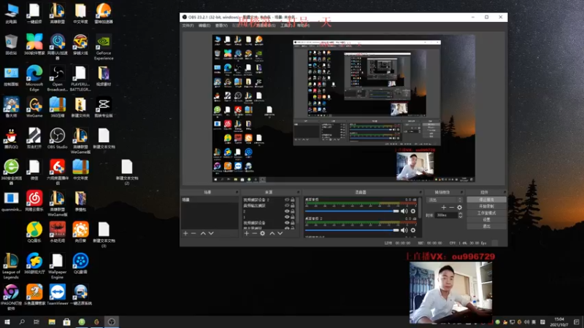Add a new source with the Sources plus icon
Viewport: 584px width, 328px height.
(x=247, y=233)
